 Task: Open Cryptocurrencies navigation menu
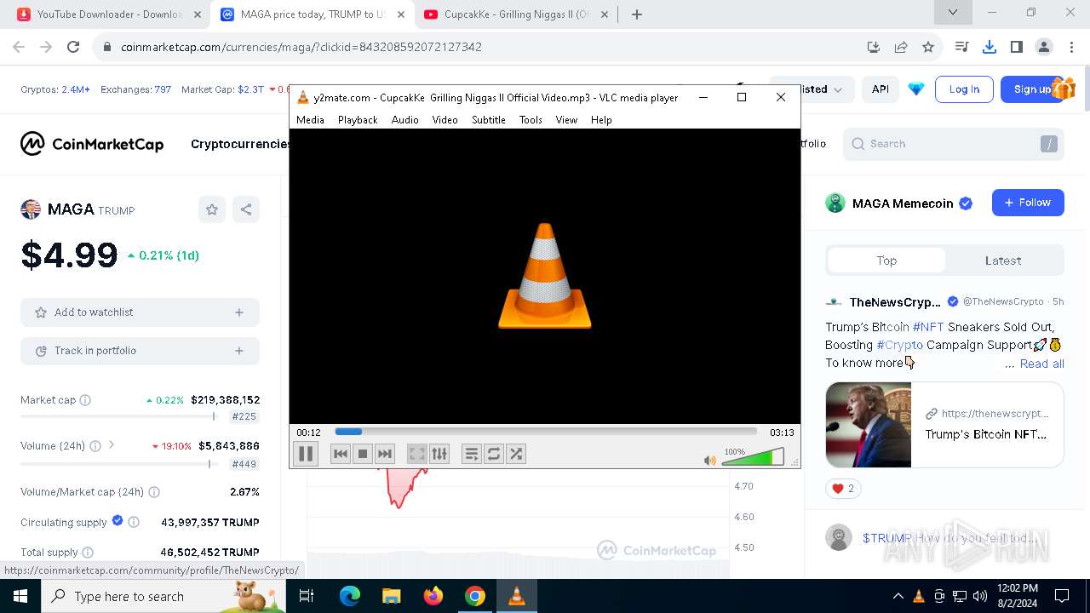[240, 144]
